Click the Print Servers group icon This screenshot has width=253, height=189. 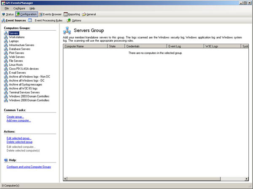(x=6, y=53)
